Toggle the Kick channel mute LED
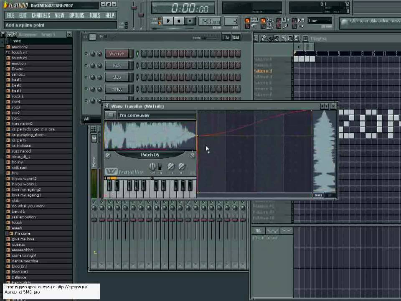 pos(86,66)
